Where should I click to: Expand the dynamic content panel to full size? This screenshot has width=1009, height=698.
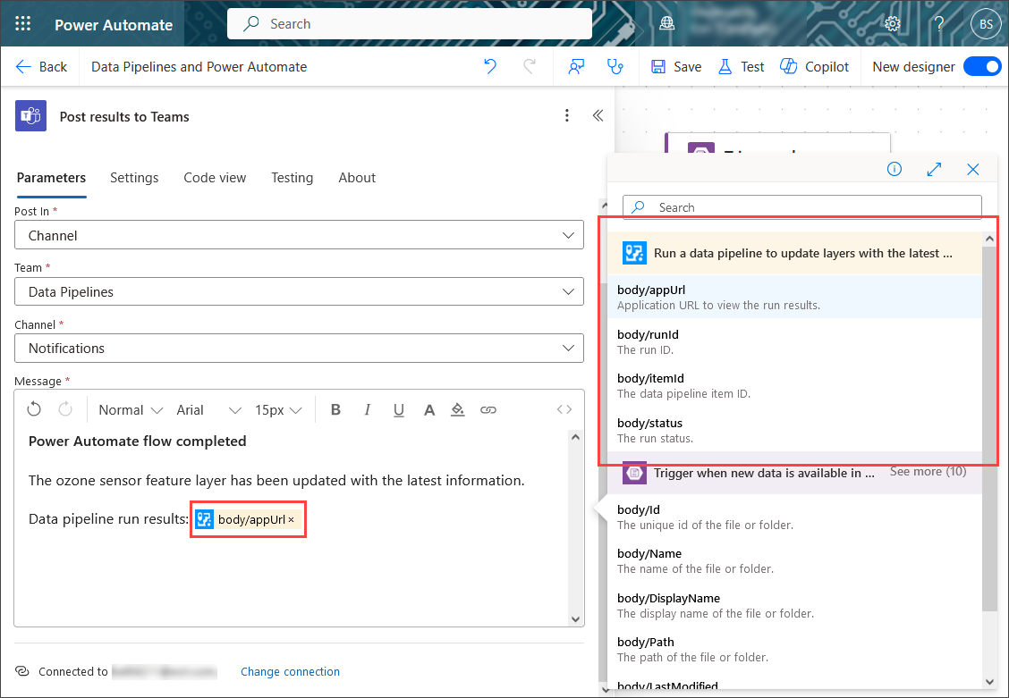[934, 169]
